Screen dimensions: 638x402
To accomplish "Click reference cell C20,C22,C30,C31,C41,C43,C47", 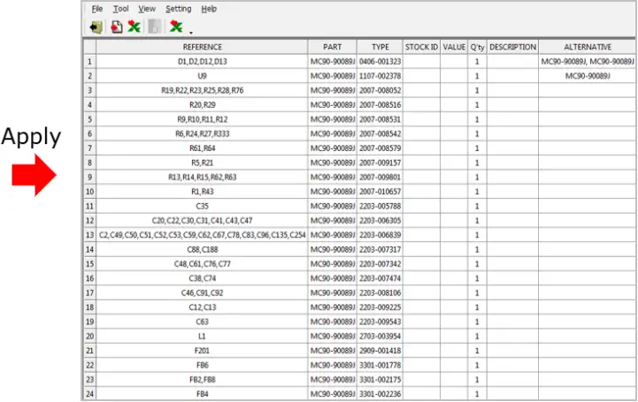I will [203, 221].
